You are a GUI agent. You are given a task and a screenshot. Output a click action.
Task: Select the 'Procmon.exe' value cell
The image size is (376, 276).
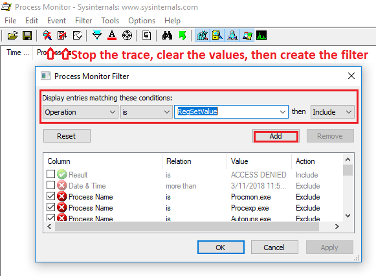pos(251,197)
